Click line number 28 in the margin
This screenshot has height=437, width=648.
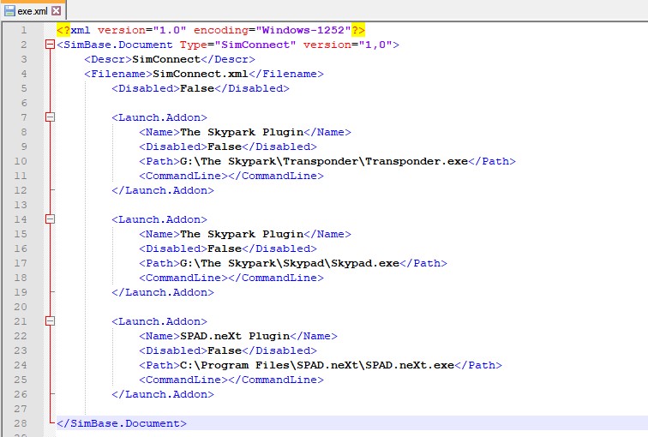click(x=21, y=423)
